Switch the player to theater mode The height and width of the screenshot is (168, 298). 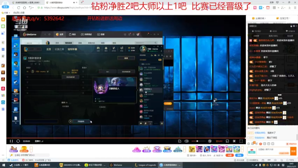tap(227, 141)
